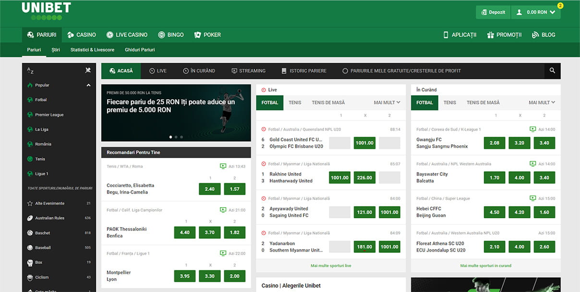Open the În Curând tab in betting bar
The width and height of the screenshot is (580, 292).
[x=199, y=70]
